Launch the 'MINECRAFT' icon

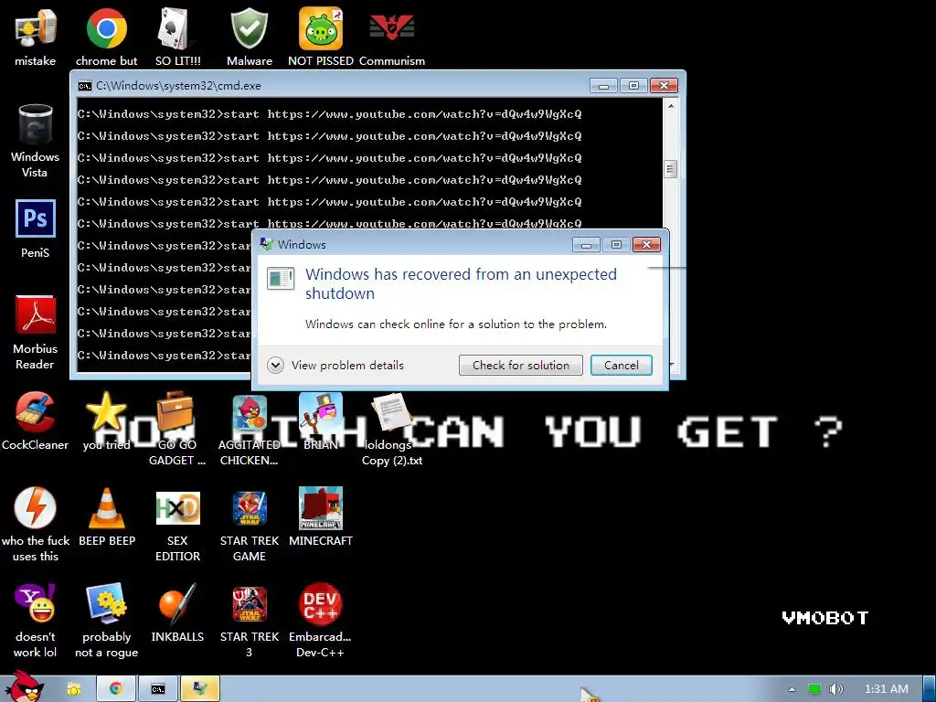tap(321, 517)
